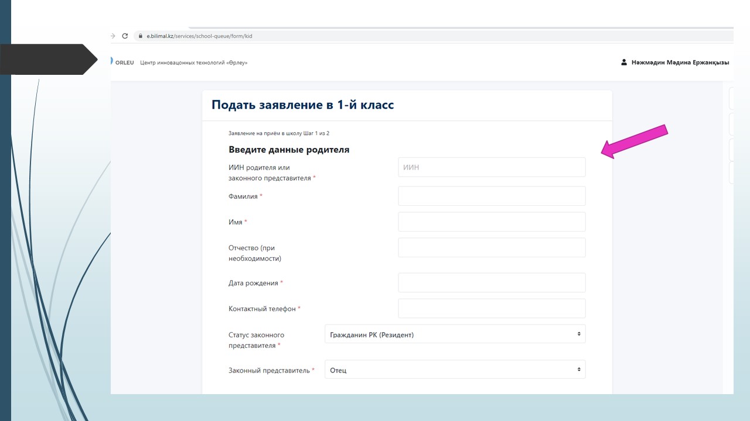
Task: Click the pink arrow pointing at the form
Action: pyautogui.click(x=635, y=141)
